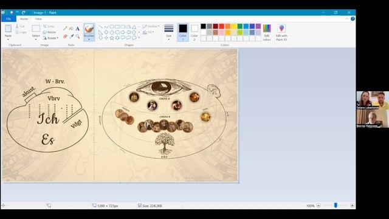
Task: Select the Text tool
Action: 78,29
